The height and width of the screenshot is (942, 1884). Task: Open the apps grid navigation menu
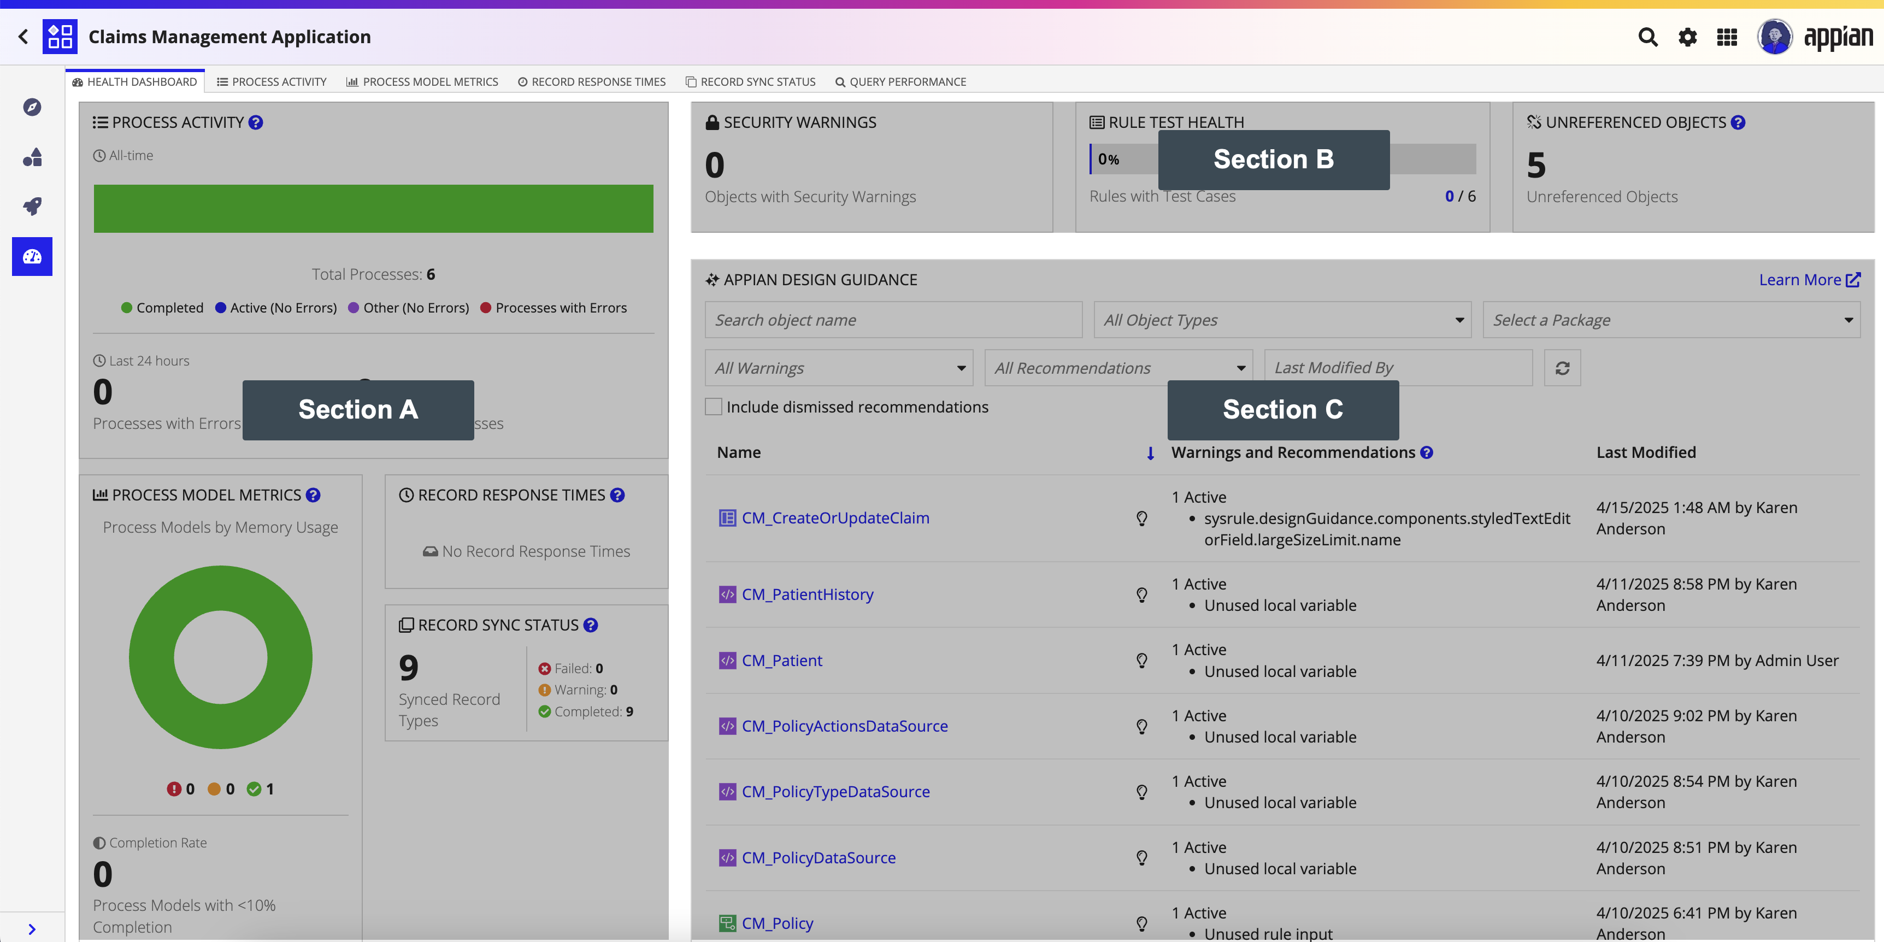(x=1727, y=37)
